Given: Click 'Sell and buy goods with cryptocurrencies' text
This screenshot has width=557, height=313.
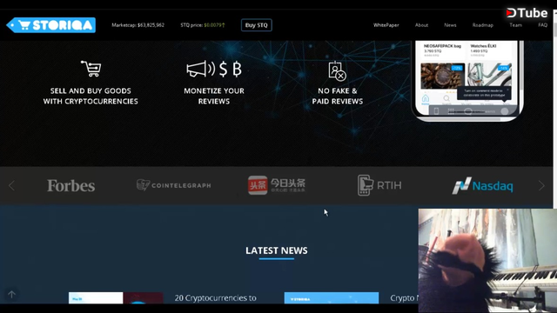Looking at the screenshot, I should (91, 97).
